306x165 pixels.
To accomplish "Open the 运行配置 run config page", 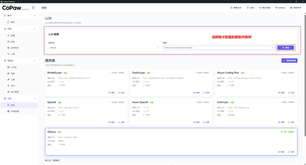I will coord(19,92).
